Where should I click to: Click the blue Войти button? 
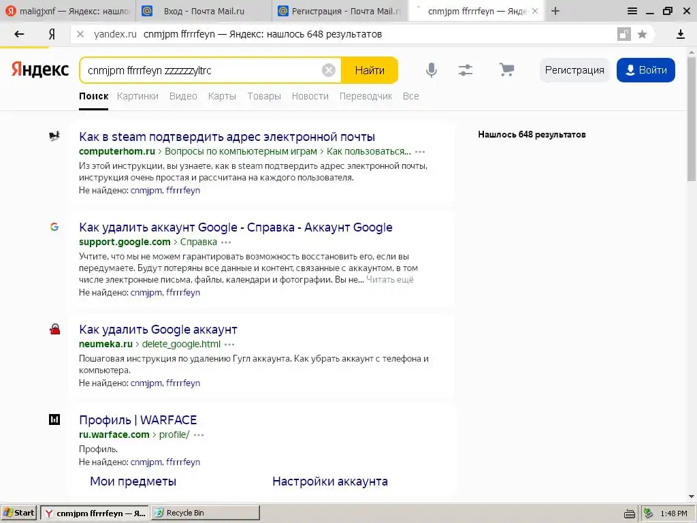(x=646, y=70)
